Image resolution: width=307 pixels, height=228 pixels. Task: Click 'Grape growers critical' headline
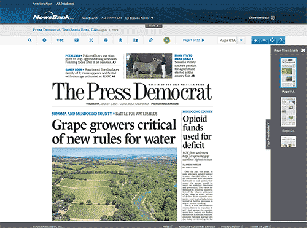pos(114,125)
